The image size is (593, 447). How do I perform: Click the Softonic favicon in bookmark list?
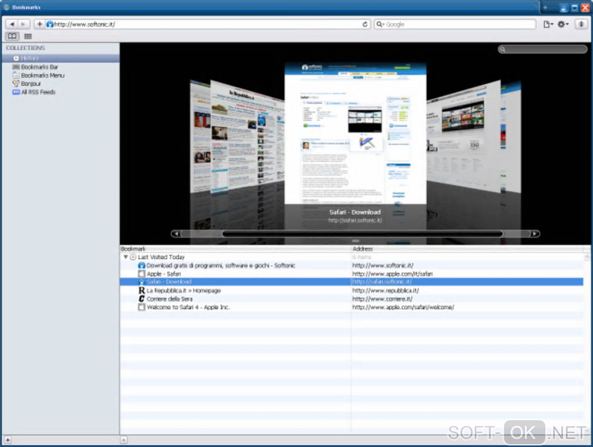[141, 266]
